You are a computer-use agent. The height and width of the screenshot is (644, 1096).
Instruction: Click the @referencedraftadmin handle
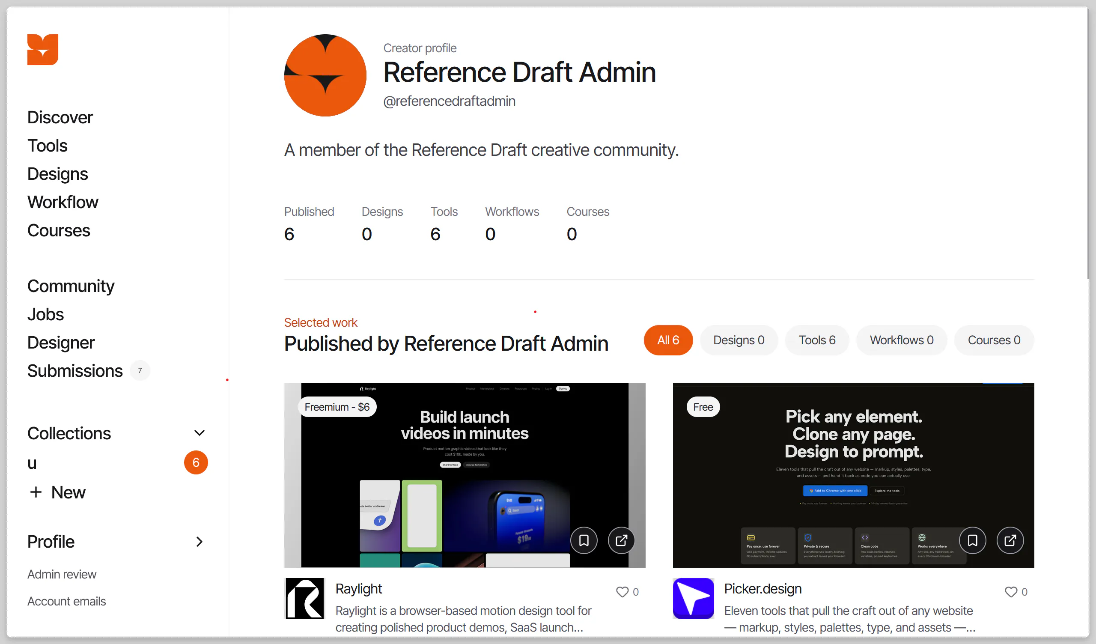(449, 101)
